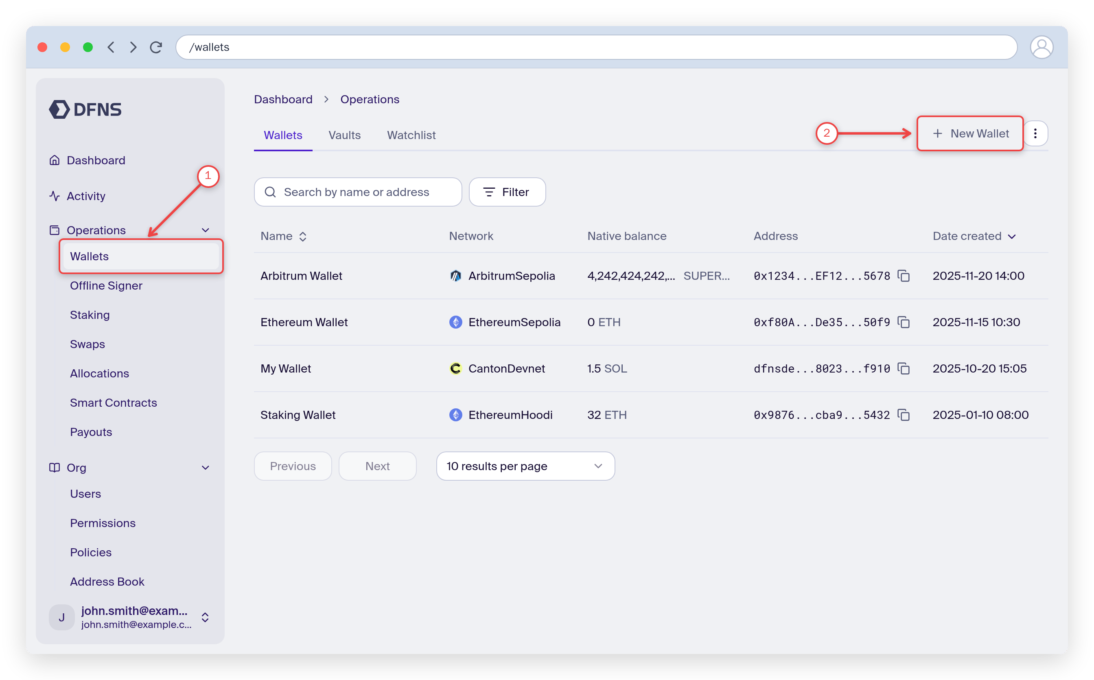Switch to the Vaults tab
Viewport: 1094px width, 680px height.
click(x=344, y=135)
